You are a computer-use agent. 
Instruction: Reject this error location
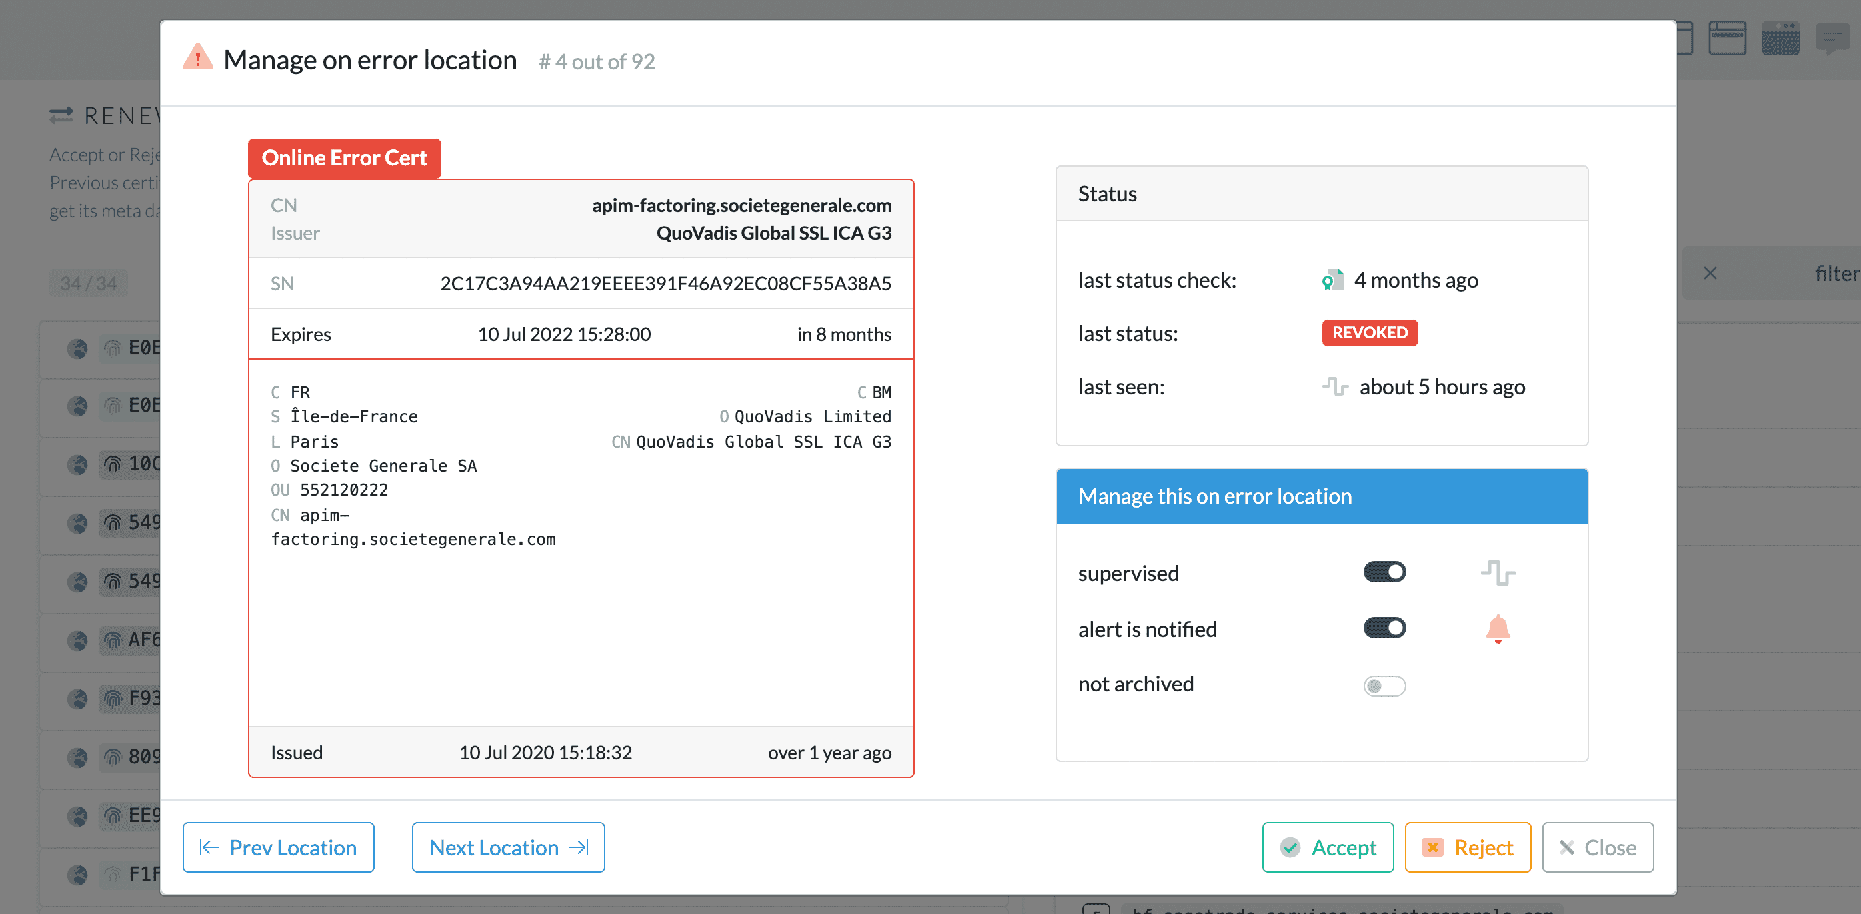click(1467, 847)
